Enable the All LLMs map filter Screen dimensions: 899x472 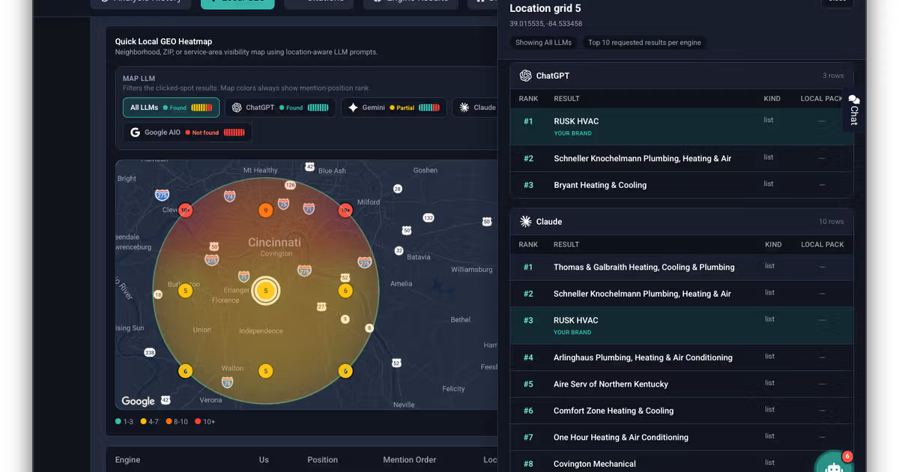[171, 108]
